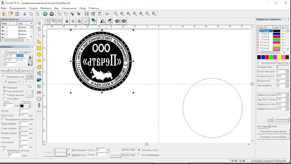Select the barcode tool
The width and height of the screenshot is (291, 164).
pyautogui.click(x=39, y=92)
